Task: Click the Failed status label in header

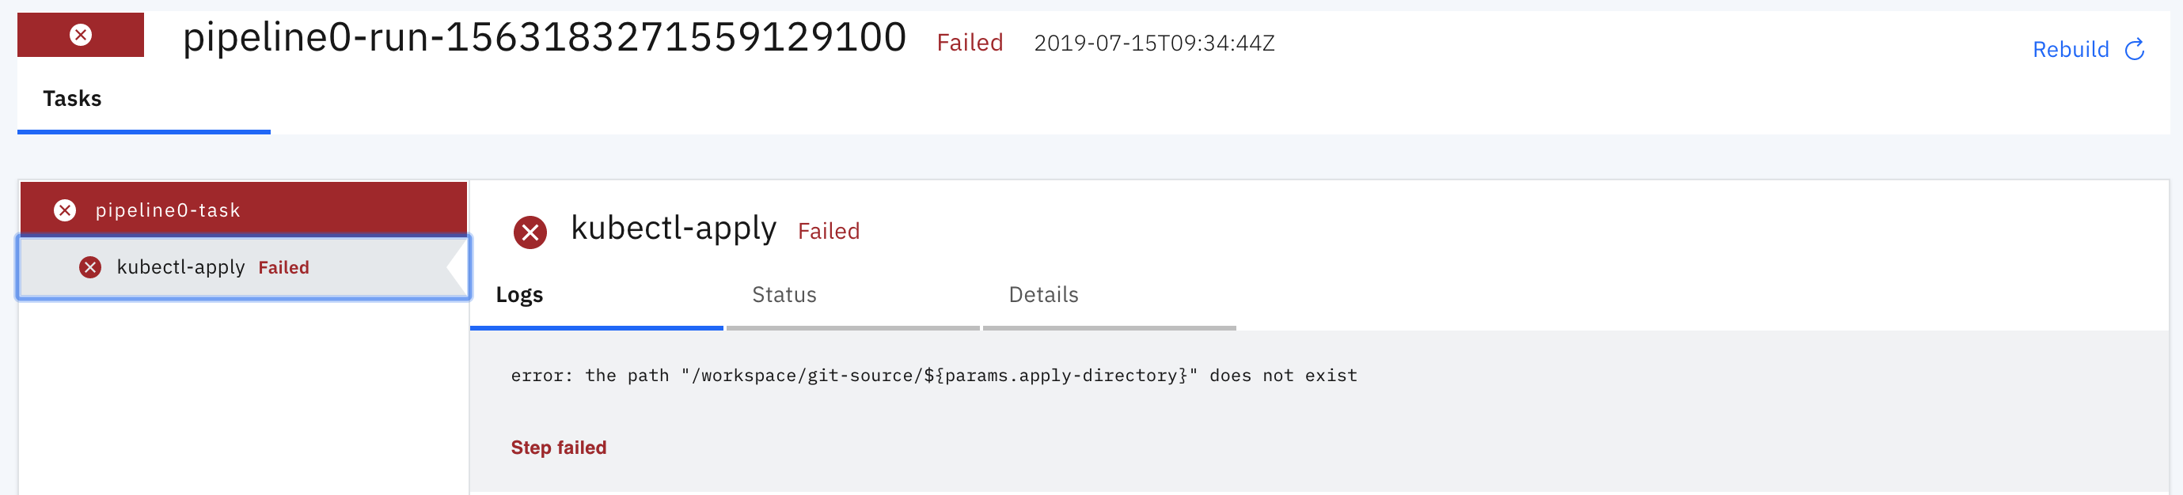Action: coord(969,43)
